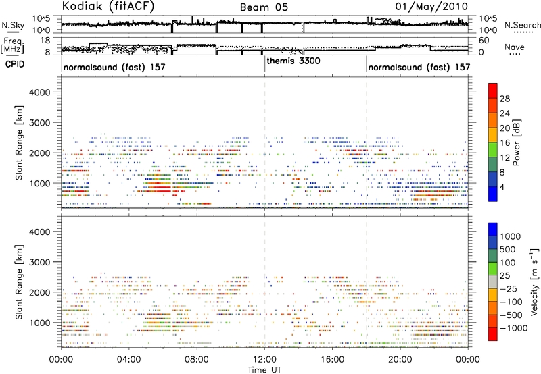Click the 08:00 time axis label
Screen dimensions: 541x374
(x=197, y=360)
